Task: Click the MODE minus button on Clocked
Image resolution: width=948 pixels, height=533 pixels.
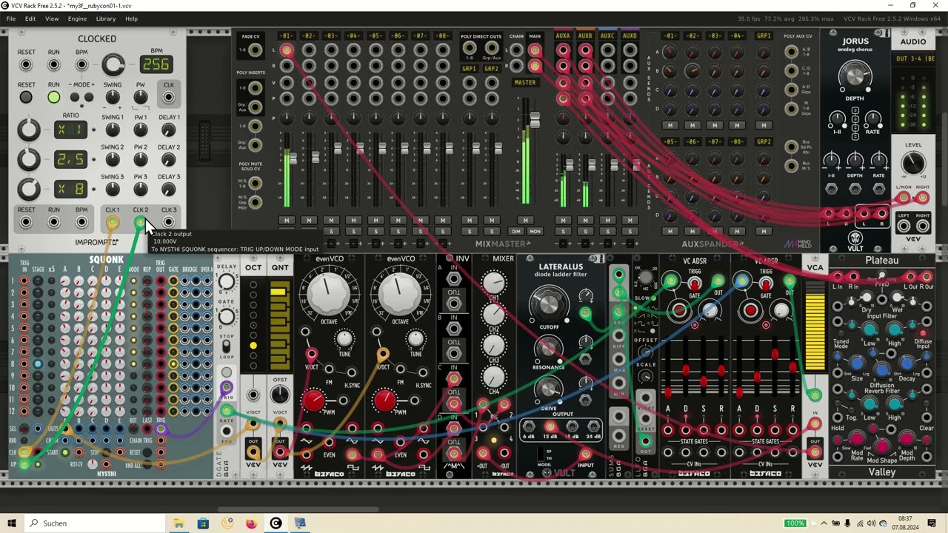Action: point(76,97)
